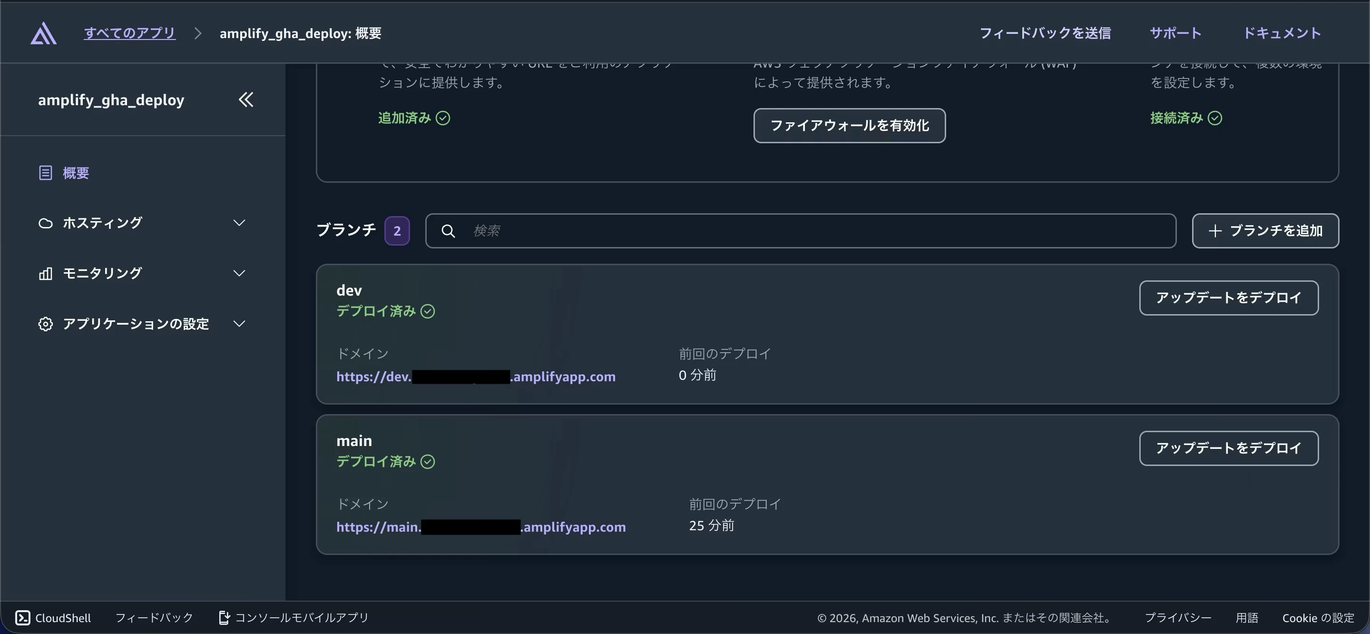This screenshot has height=634, width=1370.
Task: Click アップデートをデプロイ for dev branch
Action: [x=1229, y=297]
